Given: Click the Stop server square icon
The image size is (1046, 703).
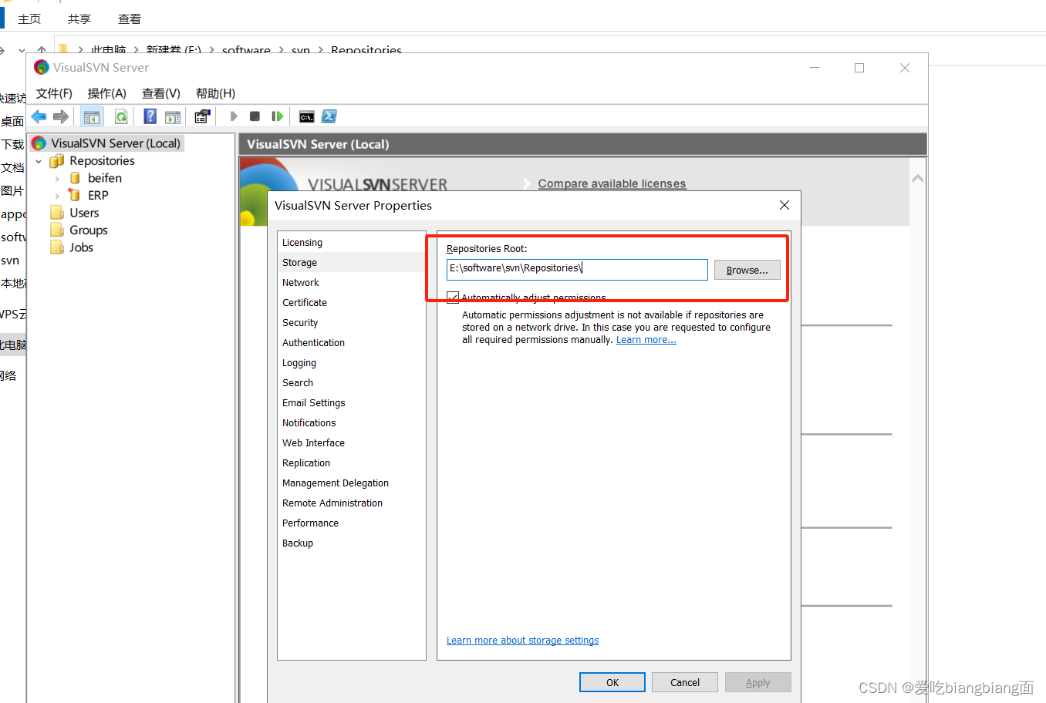Looking at the screenshot, I should coord(255,116).
